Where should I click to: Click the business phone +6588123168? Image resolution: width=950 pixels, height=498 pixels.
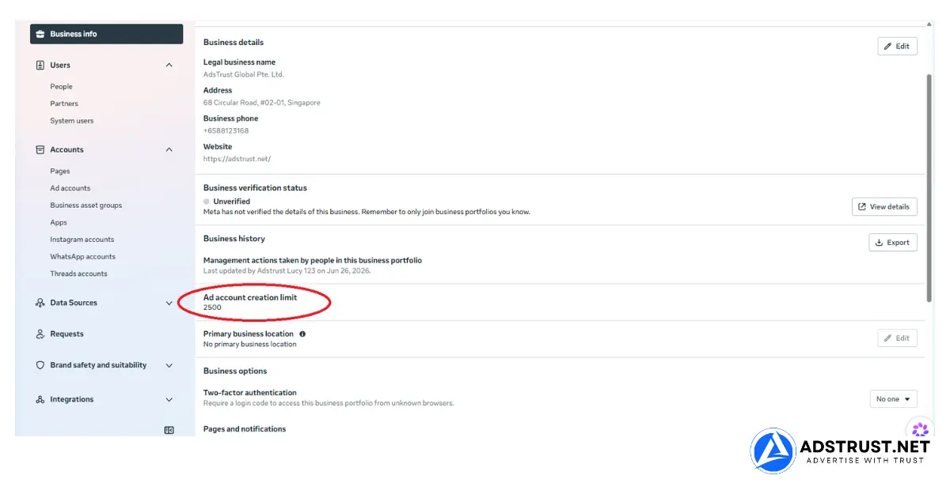226,130
